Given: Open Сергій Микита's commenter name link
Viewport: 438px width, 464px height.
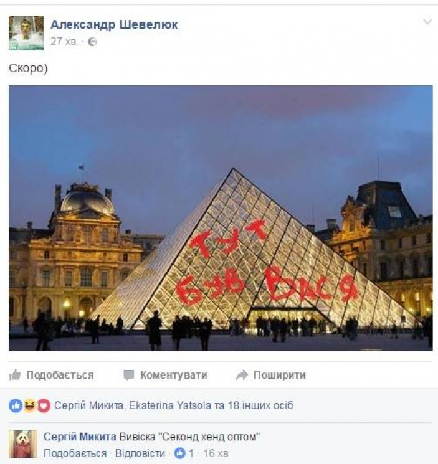Looking at the screenshot, I should [x=80, y=437].
